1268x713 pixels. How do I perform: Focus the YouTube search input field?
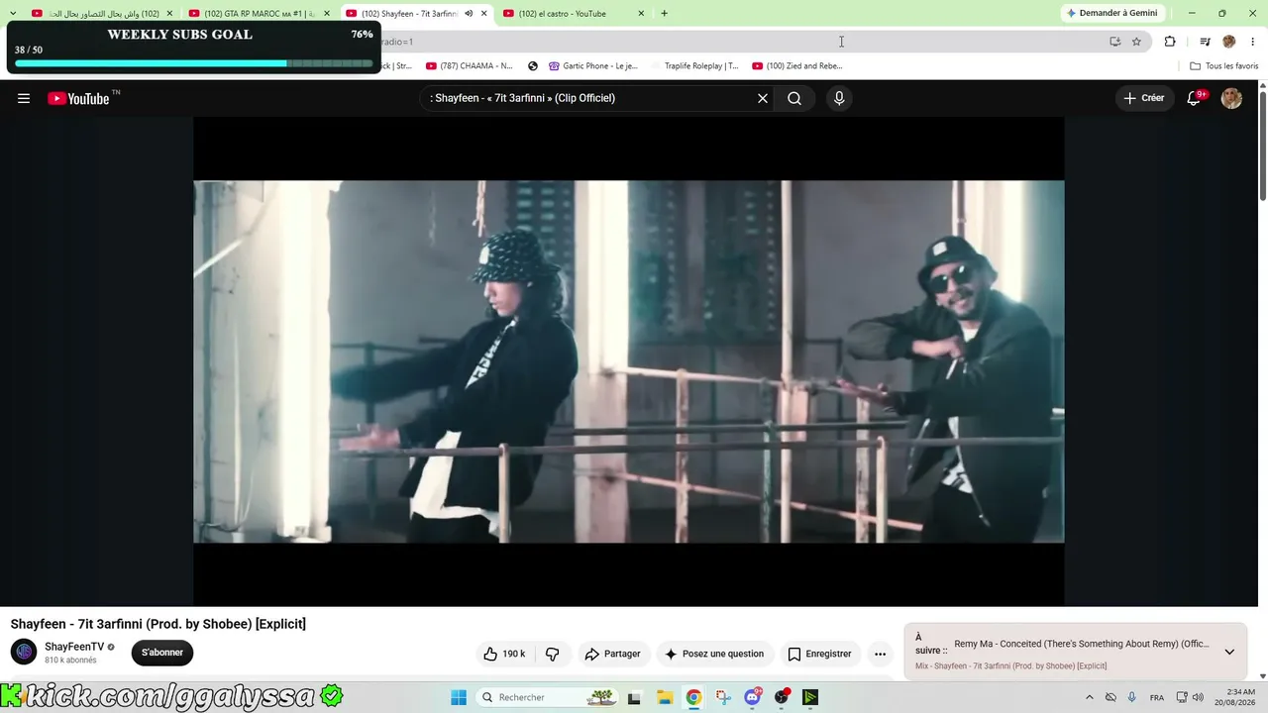click(589, 98)
